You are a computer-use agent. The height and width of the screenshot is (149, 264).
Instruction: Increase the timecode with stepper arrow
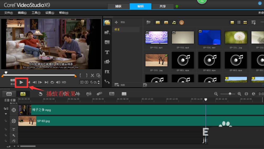point(99,81)
